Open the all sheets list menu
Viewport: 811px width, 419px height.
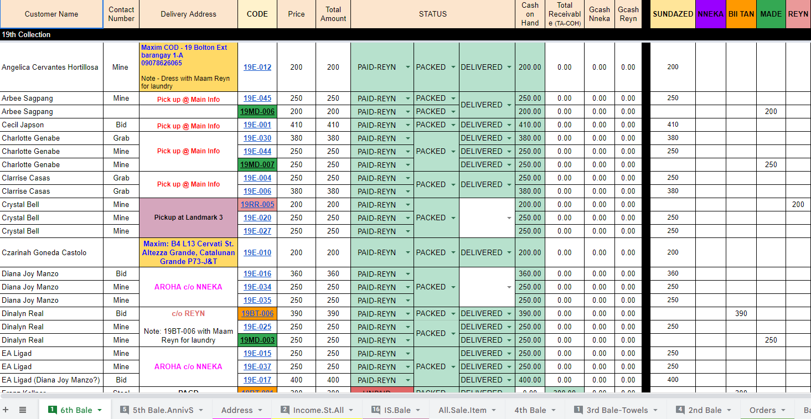tap(23, 410)
